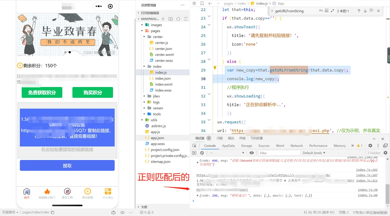The width and height of the screenshot is (390, 216).
Task: Show more devtools tabs chevron
Action: click(352, 146)
